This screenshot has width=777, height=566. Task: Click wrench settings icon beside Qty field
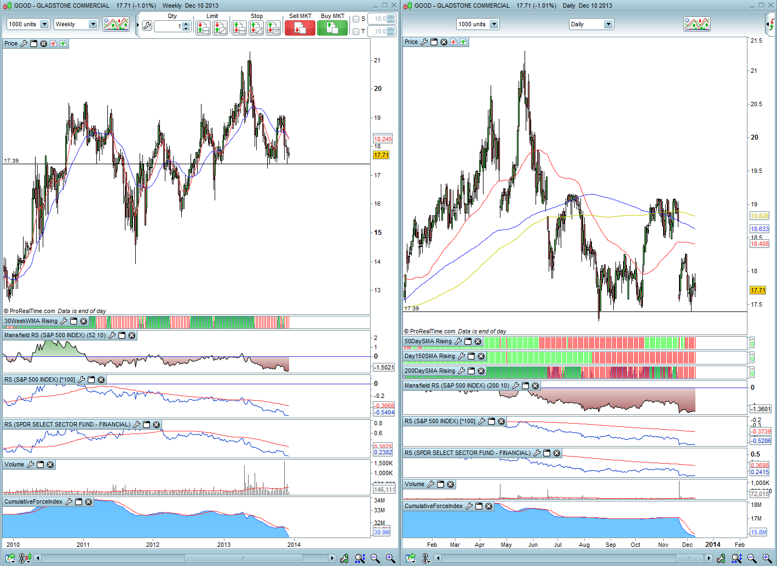coord(147,26)
